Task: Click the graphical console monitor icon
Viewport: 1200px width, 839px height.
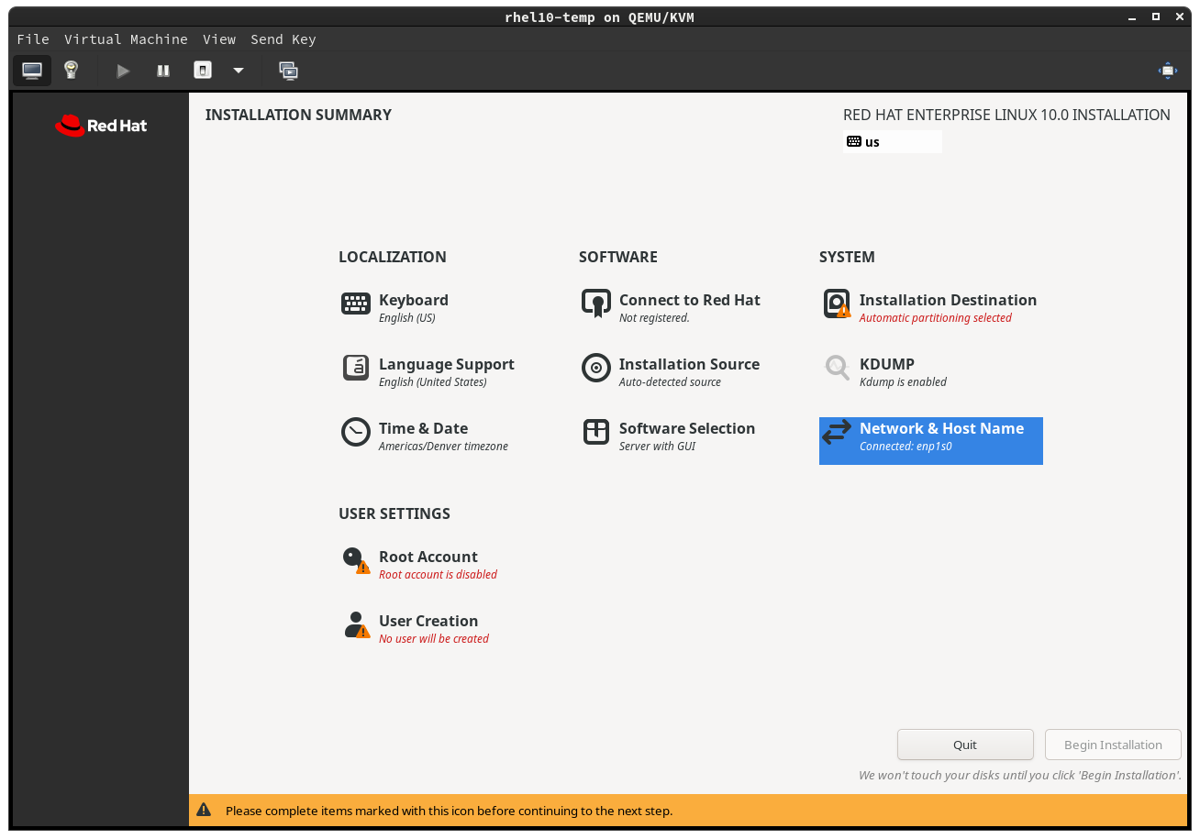Action: [32, 71]
